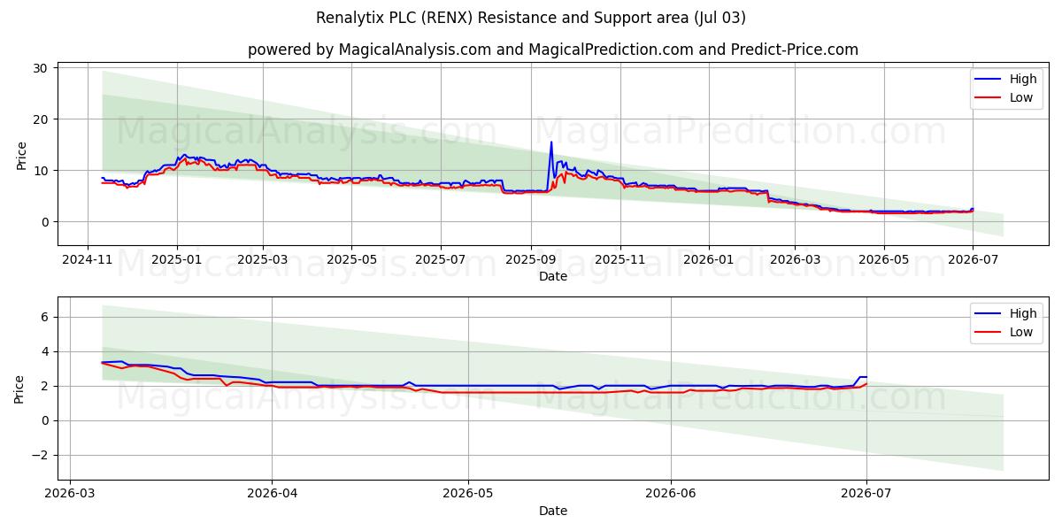The width and height of the screenshot is (1062, 531).
Task: Click the '2025-01' x-axis label in top chart
Action: [x=177, y=260]
